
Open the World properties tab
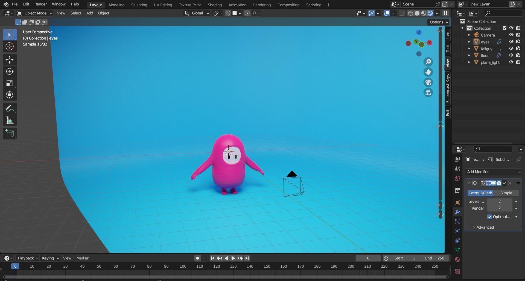(x=457, y=179)
